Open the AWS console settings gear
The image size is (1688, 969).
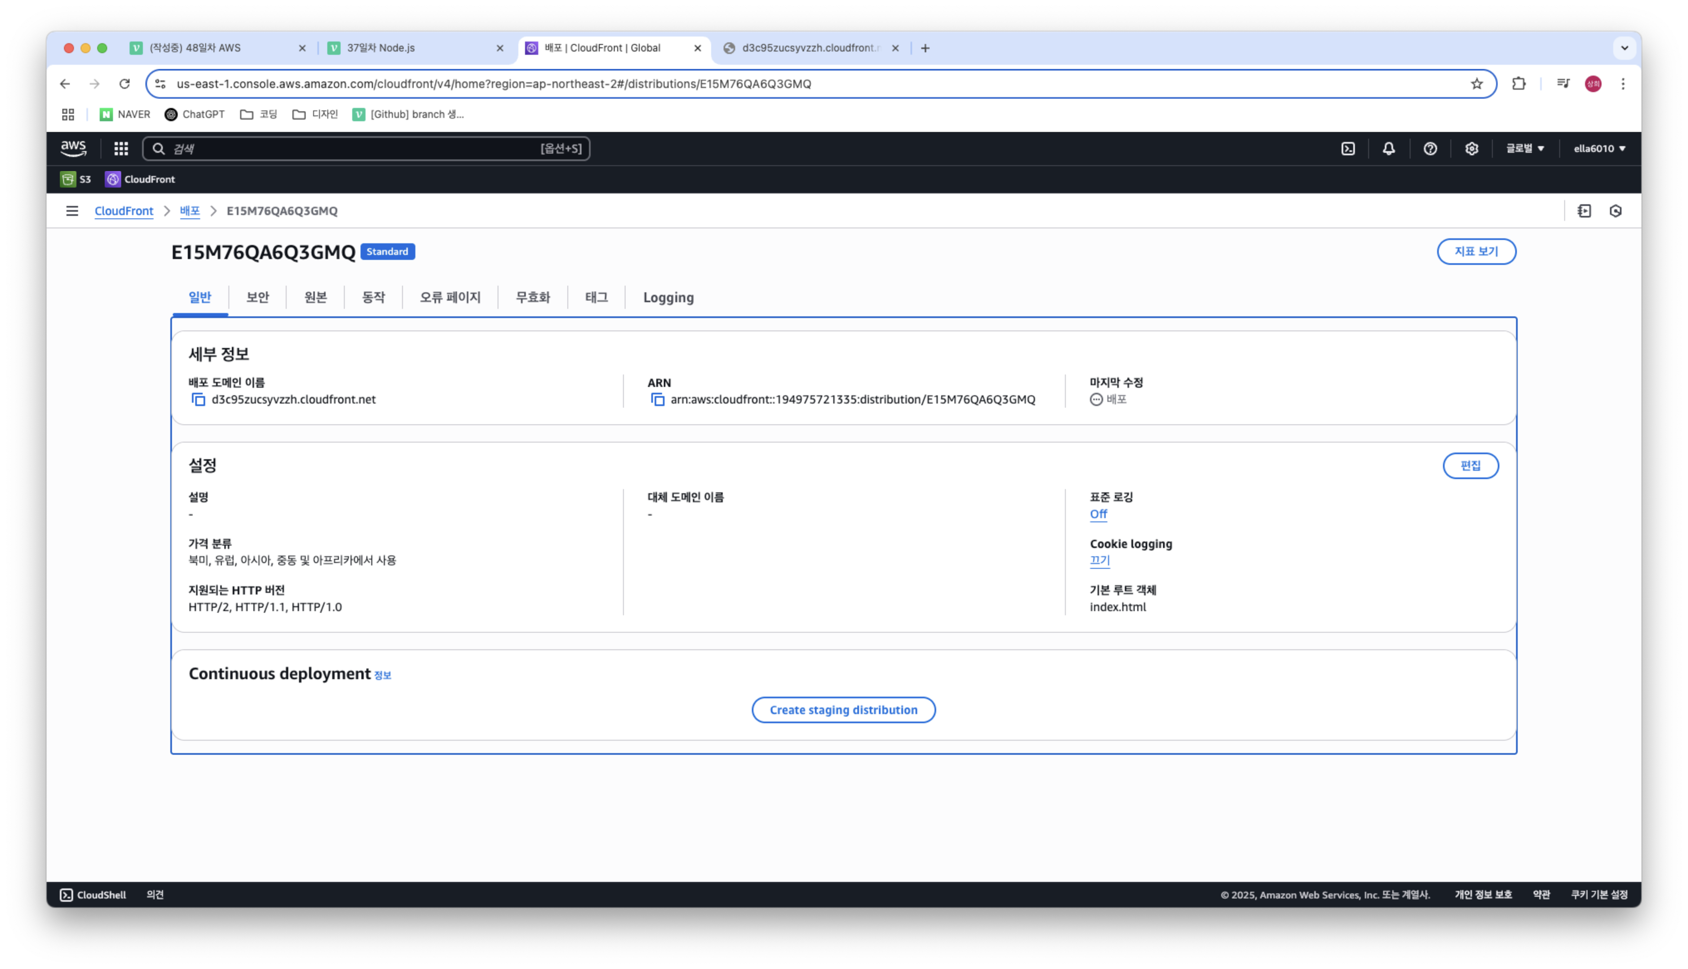1471,148
